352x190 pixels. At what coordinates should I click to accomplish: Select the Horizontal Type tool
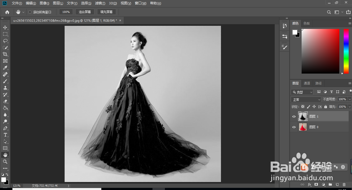coord(5,134)
